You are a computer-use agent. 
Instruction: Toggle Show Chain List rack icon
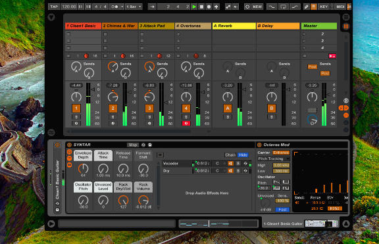[69, 159]
